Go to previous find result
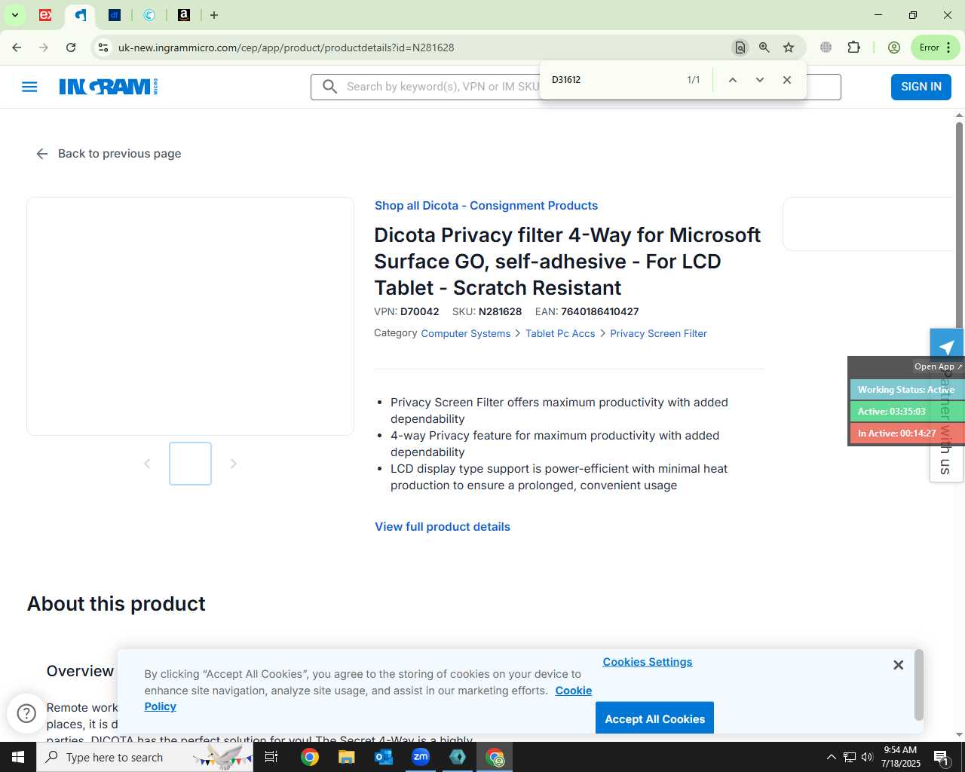 pos(732,80)
